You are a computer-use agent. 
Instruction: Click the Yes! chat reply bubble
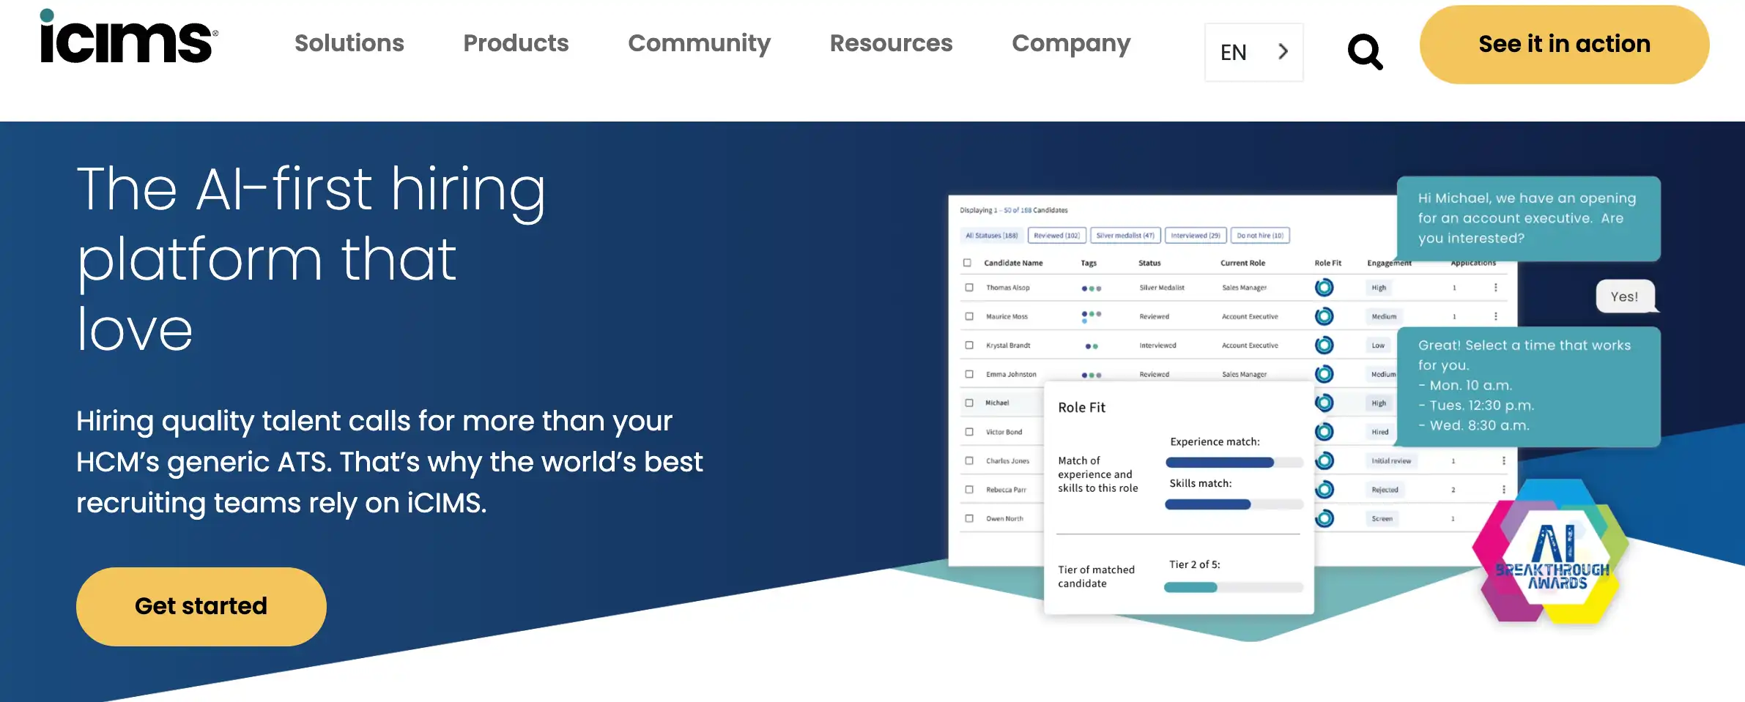click(x=1625, y=296)
